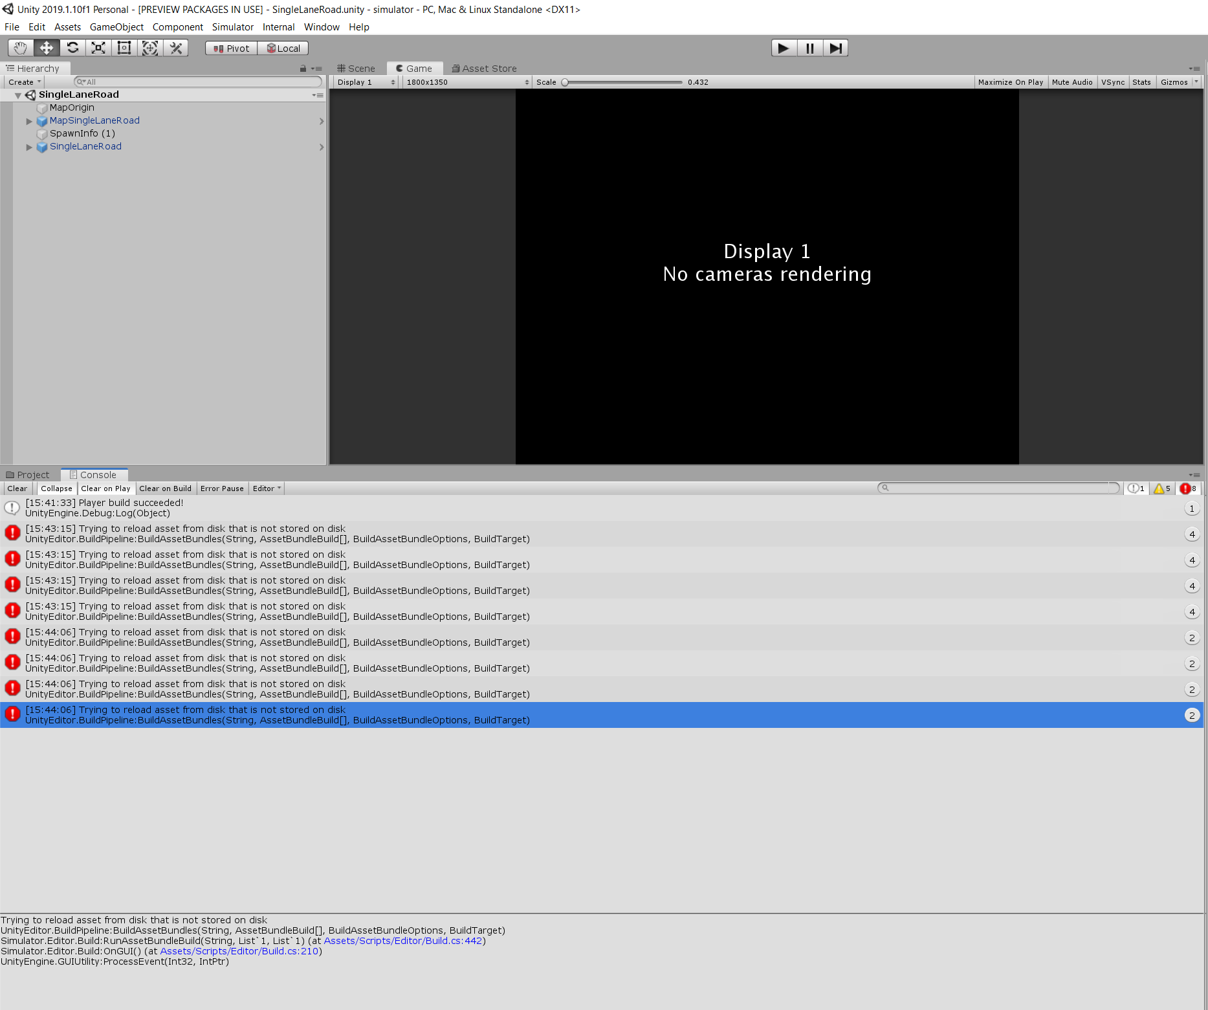Click the Clear button in the Console
Viewport: 1208px width, 1010px height.
tap(17, 488)
